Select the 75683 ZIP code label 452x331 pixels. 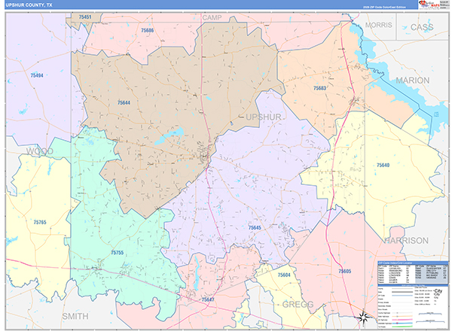click(x=319, y=88)
